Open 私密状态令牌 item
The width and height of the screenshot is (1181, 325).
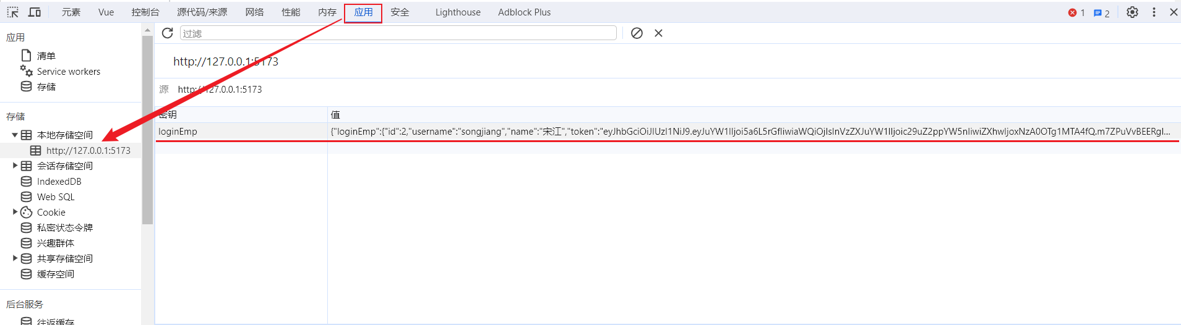(65, 227)
